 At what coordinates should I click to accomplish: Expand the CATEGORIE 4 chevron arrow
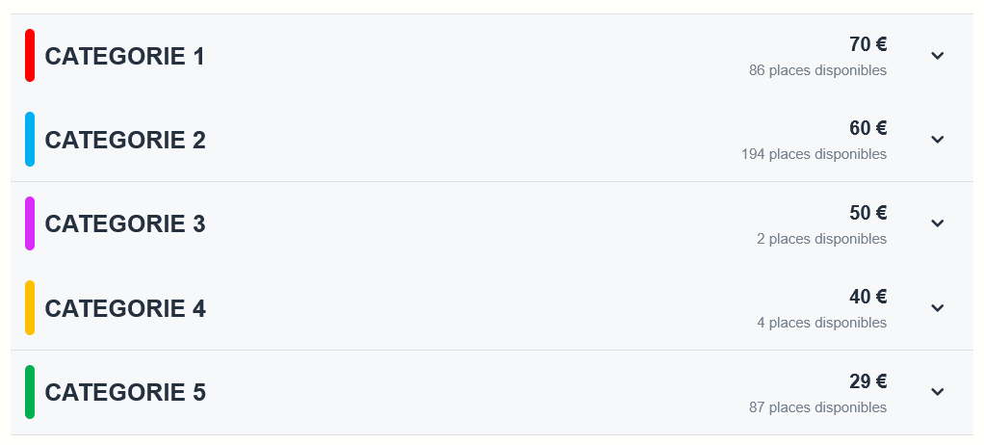(938, 307)
